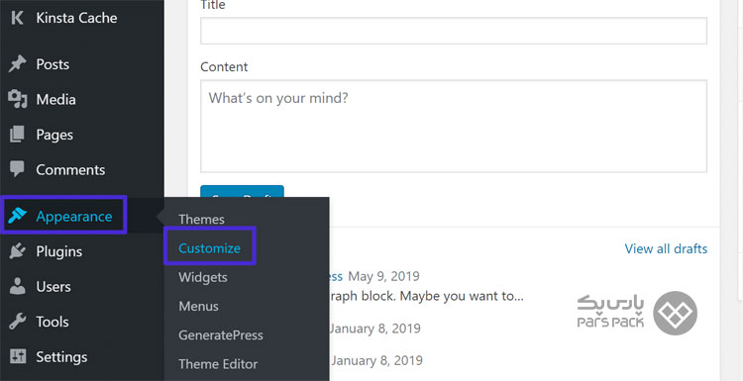Image resolution: width=743 pixels, height=381 pixels.
Task: Open GeneratePress in the Appearance submenu
Action: tap(221, 335)
